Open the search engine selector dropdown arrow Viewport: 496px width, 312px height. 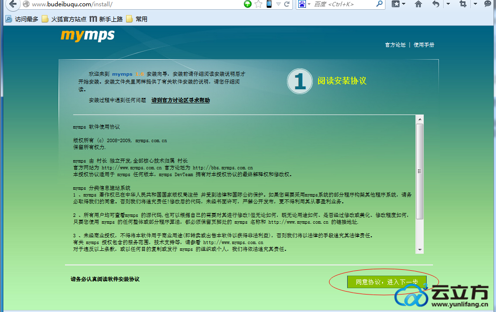pos(309,4)
